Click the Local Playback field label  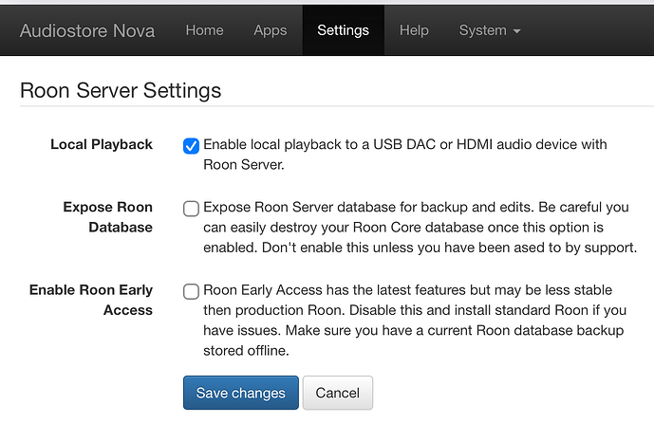(102, 145)
